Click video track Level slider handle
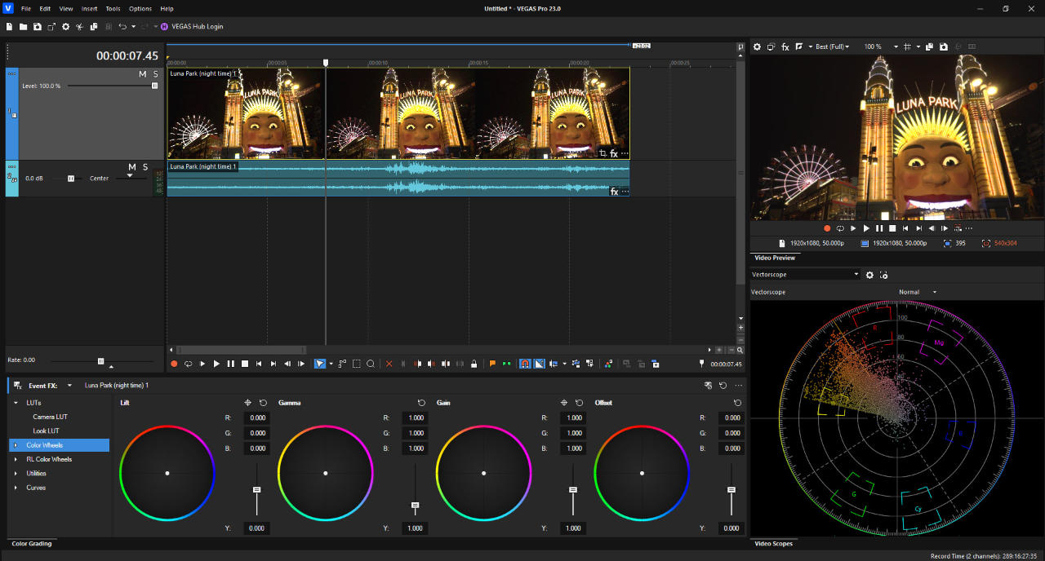The width and height of the screenshot is (1045, 561). pyautogui.click(x=154, y=86)
